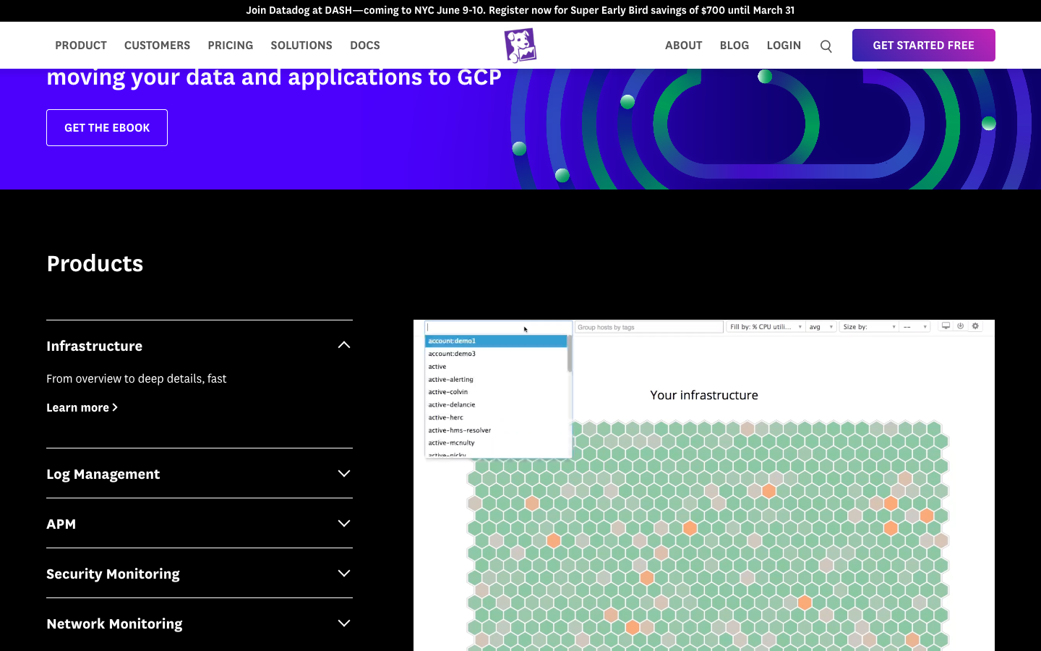Select active-hms-resolver in the list

coord(496,430)
